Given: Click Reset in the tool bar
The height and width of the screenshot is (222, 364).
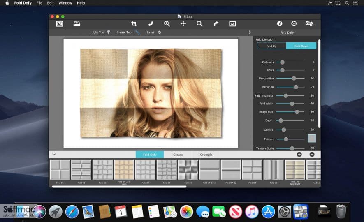Looking at the screenshot, I should click(154, 32).
